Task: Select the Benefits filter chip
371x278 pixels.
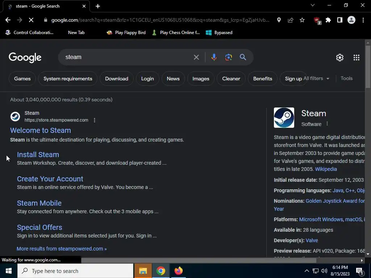Action: pos(263,79)
